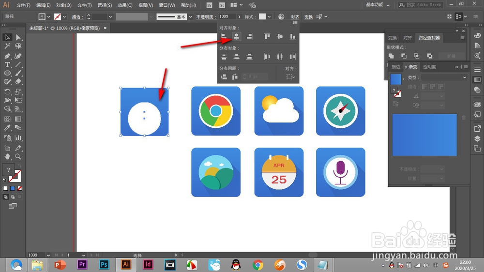Click the fill box in toolbox

(8, 169)
